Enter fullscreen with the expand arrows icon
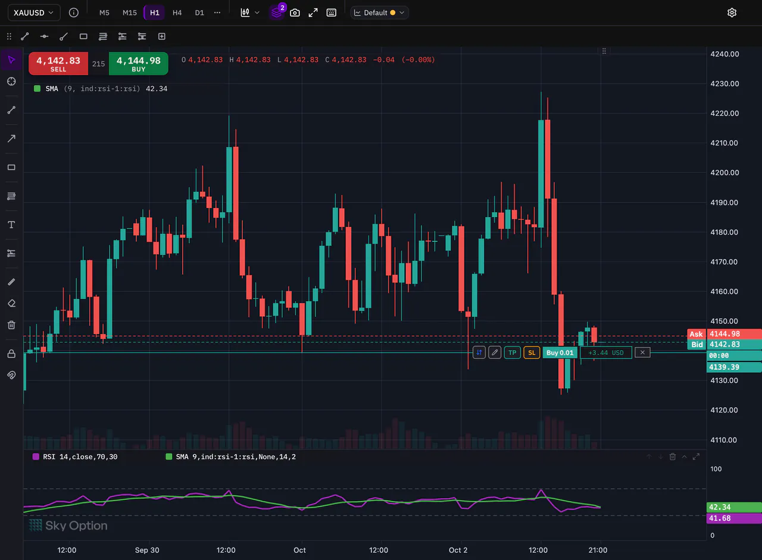Screen dimensions: 762x560 point(313,12)
